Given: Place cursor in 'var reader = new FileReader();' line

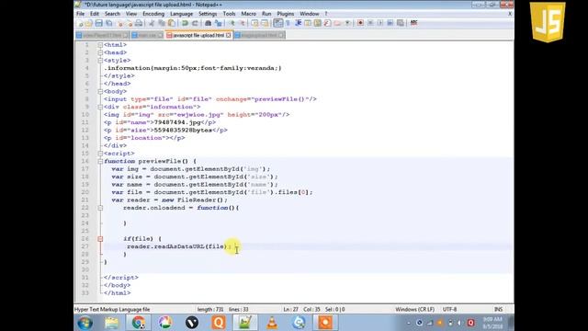Looking at the screenshot, I should (x=169, y=200).
